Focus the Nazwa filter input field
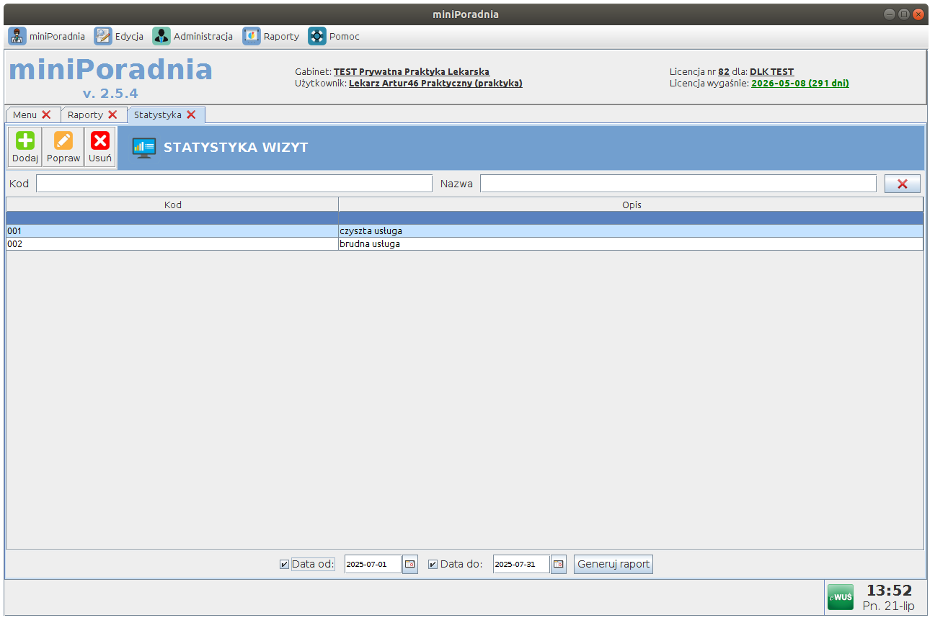This screenshot has width=935, height=623. (678, 184)
